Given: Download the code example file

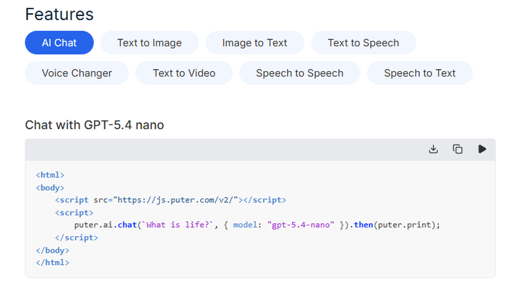Looking at the screenshot, I should pyautogui.click(x=433, y=149).
